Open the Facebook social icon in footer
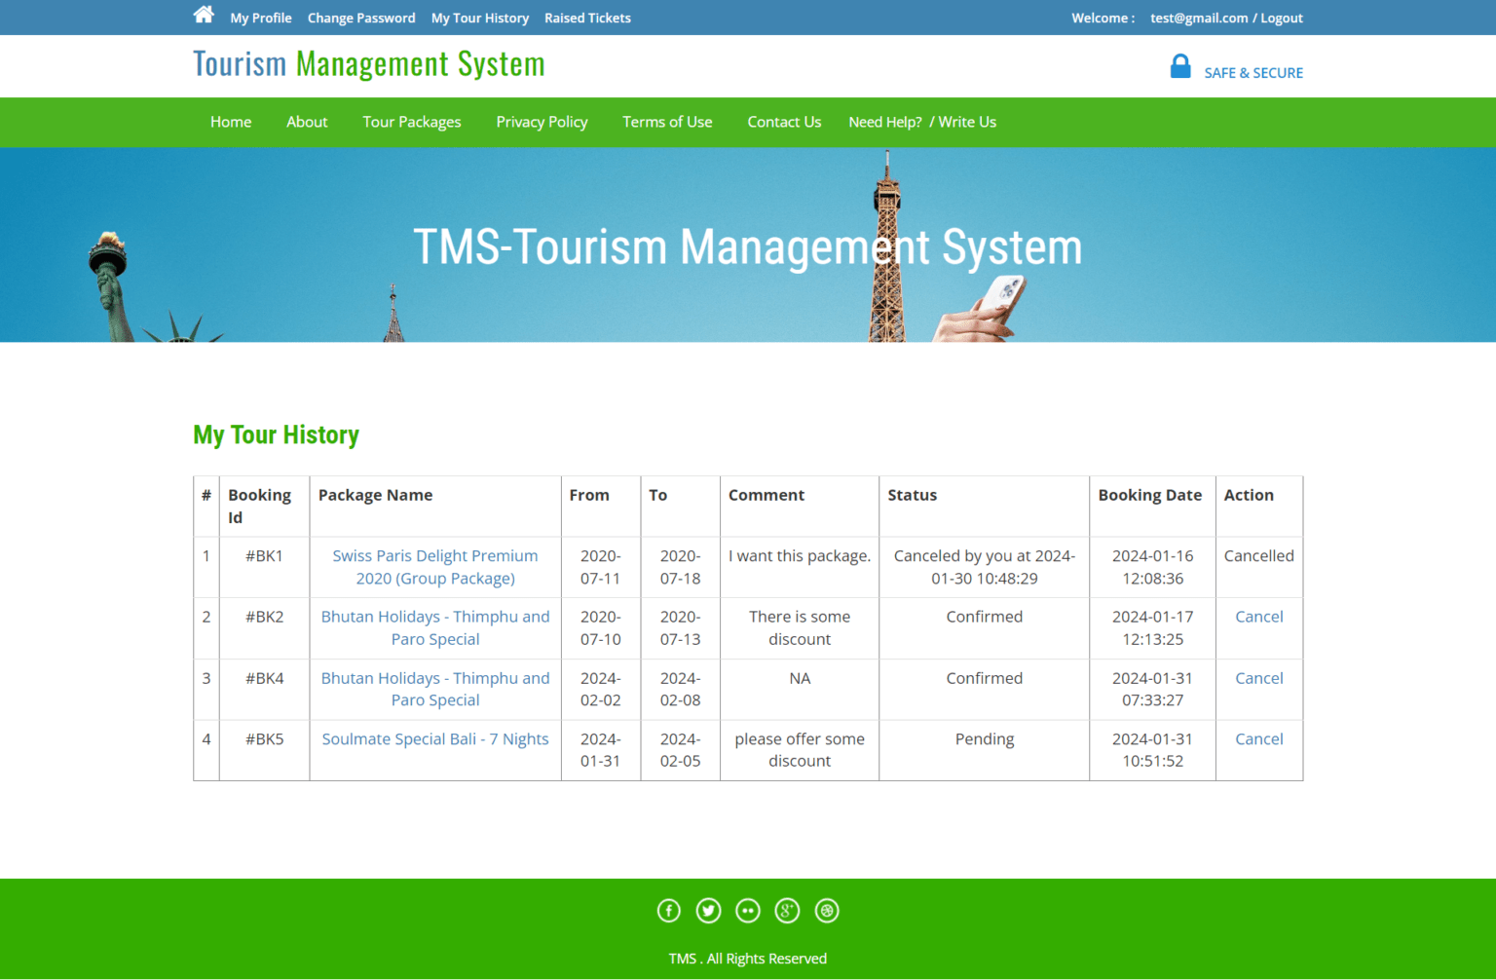This screenshot has height=980, width=1496. [x=669, y=910]
